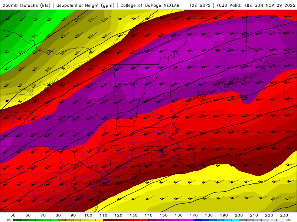Viewport: 297px width, 222px height.
Task: Click the right arrow cap of the colorbar
Action: click(x=288, y=220)
